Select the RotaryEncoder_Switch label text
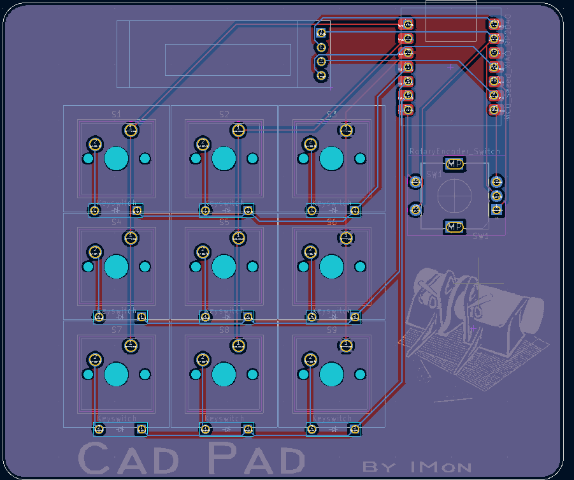574x480 pixels. click(x=454, y=151)
